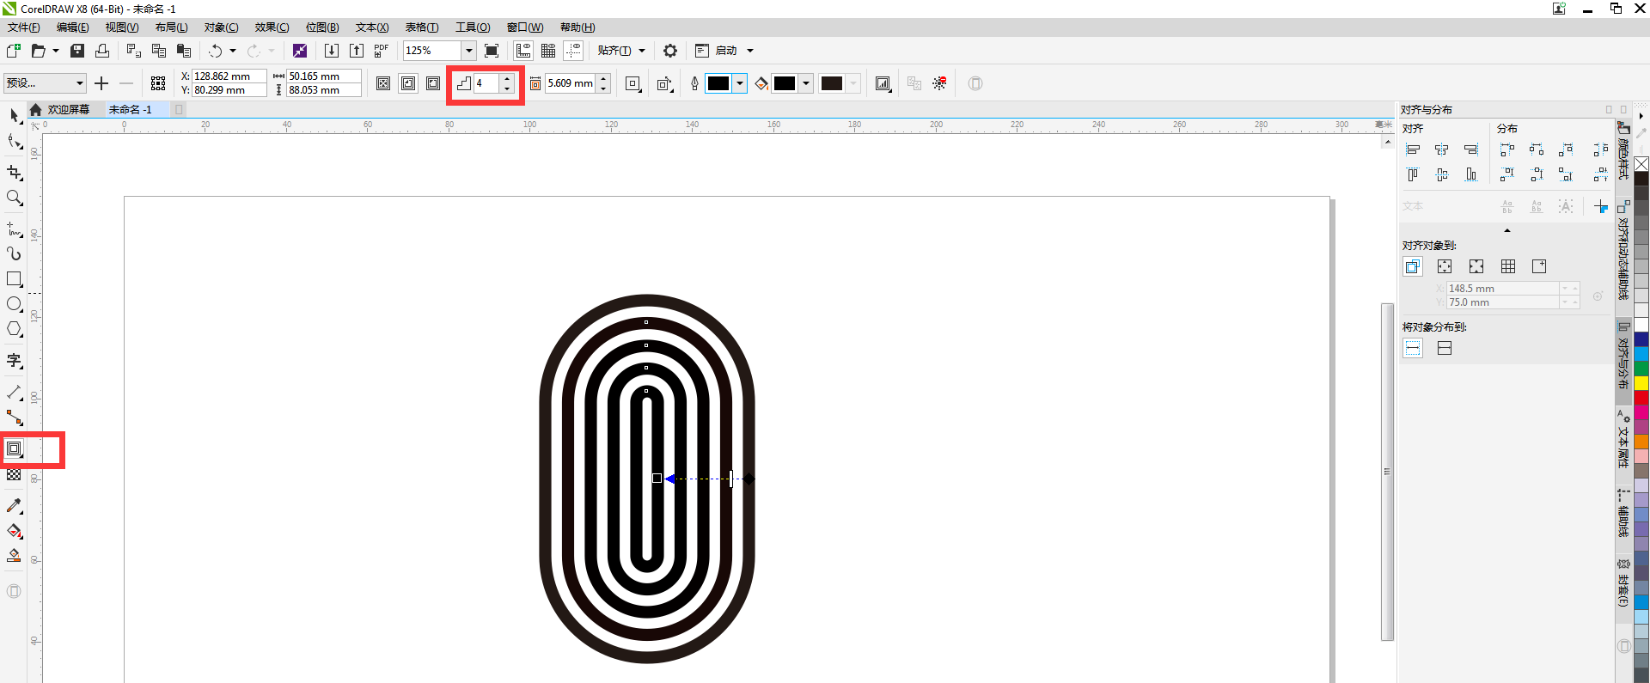Toggle the 'Outside contour' button

click(x=433, y=83)
